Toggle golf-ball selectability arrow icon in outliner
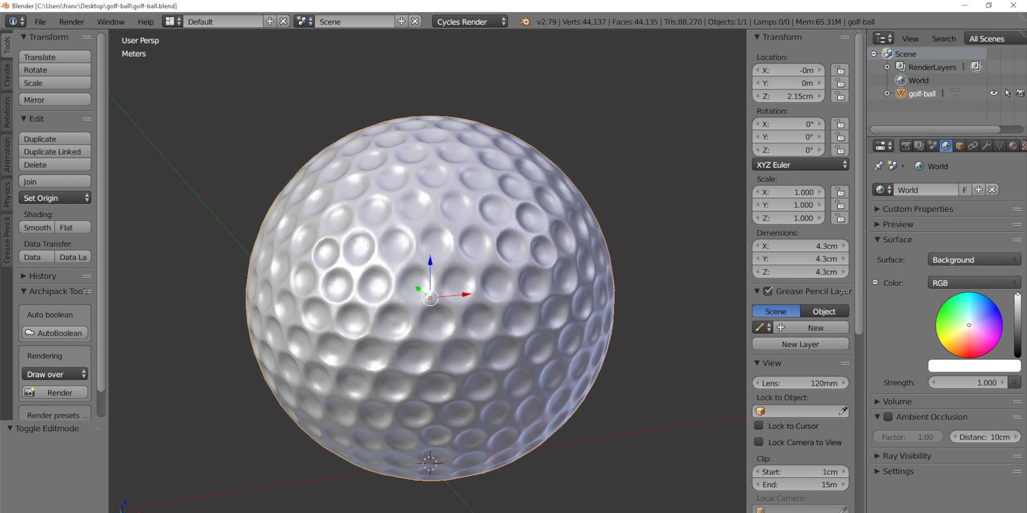 pos(1007,93)
